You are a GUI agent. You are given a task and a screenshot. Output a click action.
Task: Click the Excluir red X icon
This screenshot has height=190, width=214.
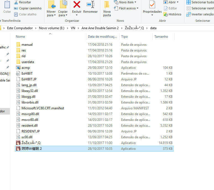point(77,4)
